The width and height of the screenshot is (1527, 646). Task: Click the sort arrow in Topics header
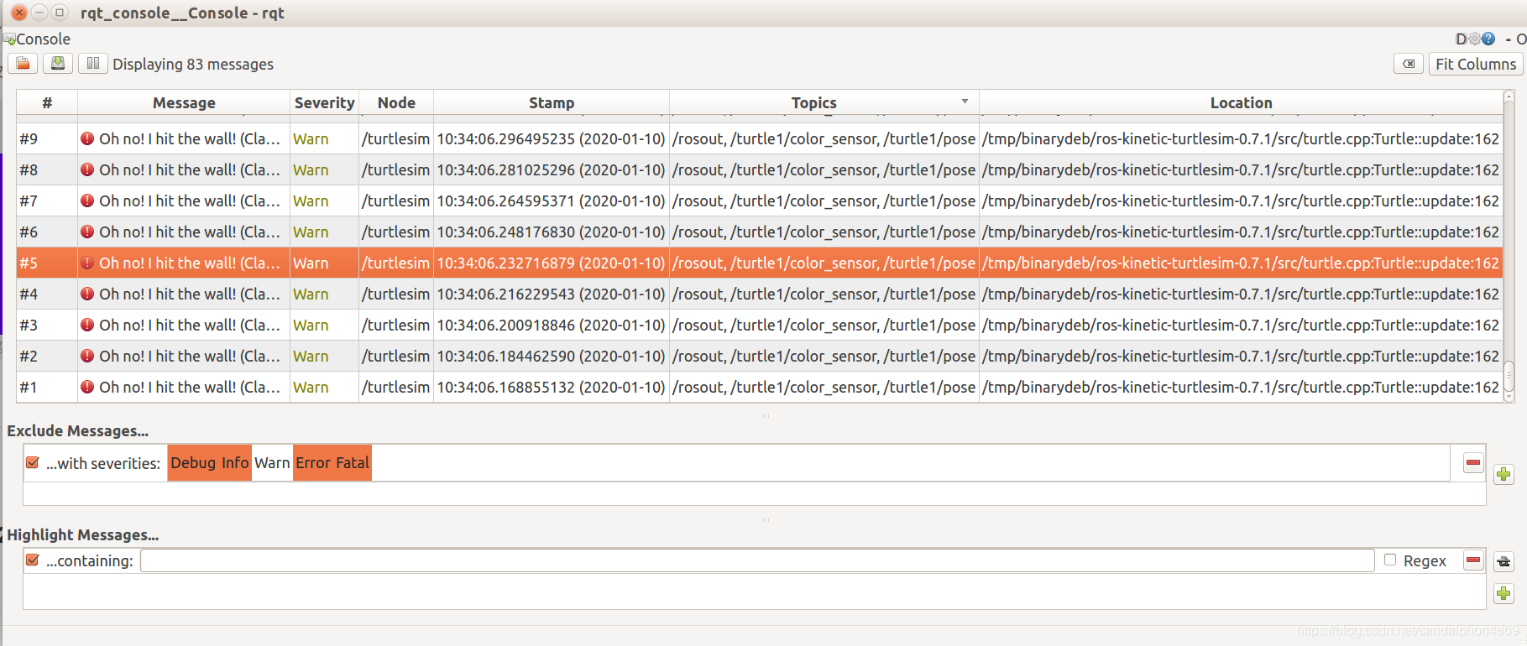(x=965, y=101)
